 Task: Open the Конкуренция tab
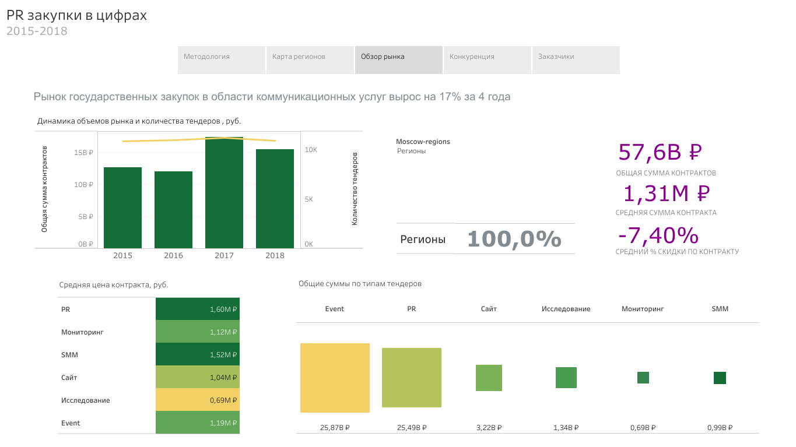pyautogui.click(x=488, y=60)
